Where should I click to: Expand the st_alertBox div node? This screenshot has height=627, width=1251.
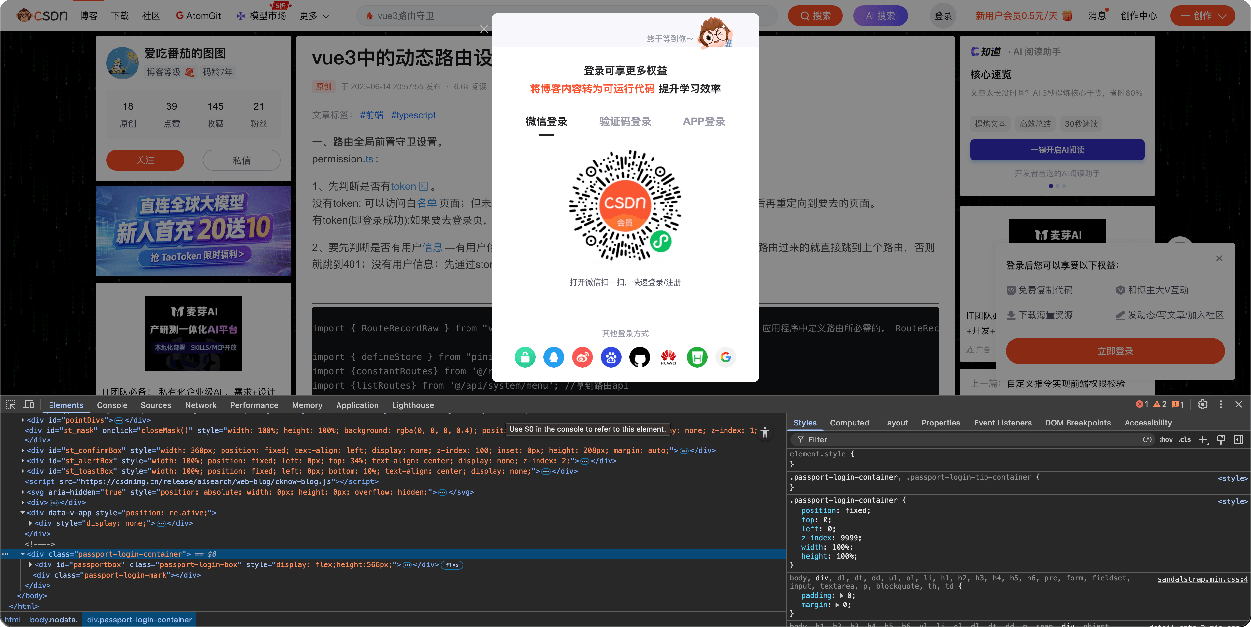pyautogui.click(x=22, y=461)
